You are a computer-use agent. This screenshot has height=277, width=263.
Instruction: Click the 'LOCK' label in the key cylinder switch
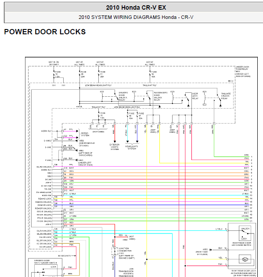(54, 267)
